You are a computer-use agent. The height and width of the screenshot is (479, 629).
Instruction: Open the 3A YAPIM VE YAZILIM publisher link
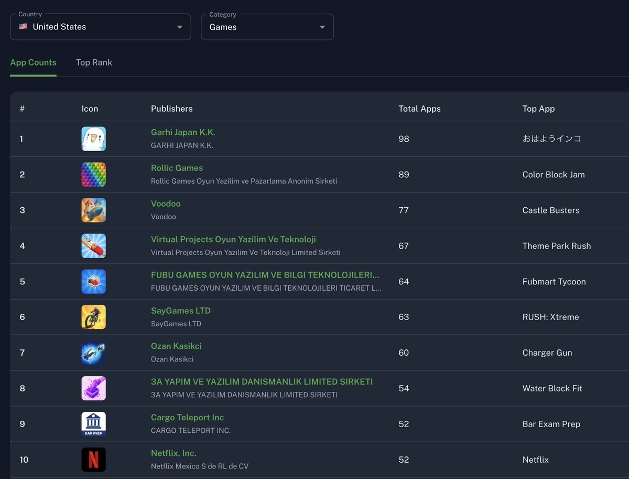click(x=262, y=382)
